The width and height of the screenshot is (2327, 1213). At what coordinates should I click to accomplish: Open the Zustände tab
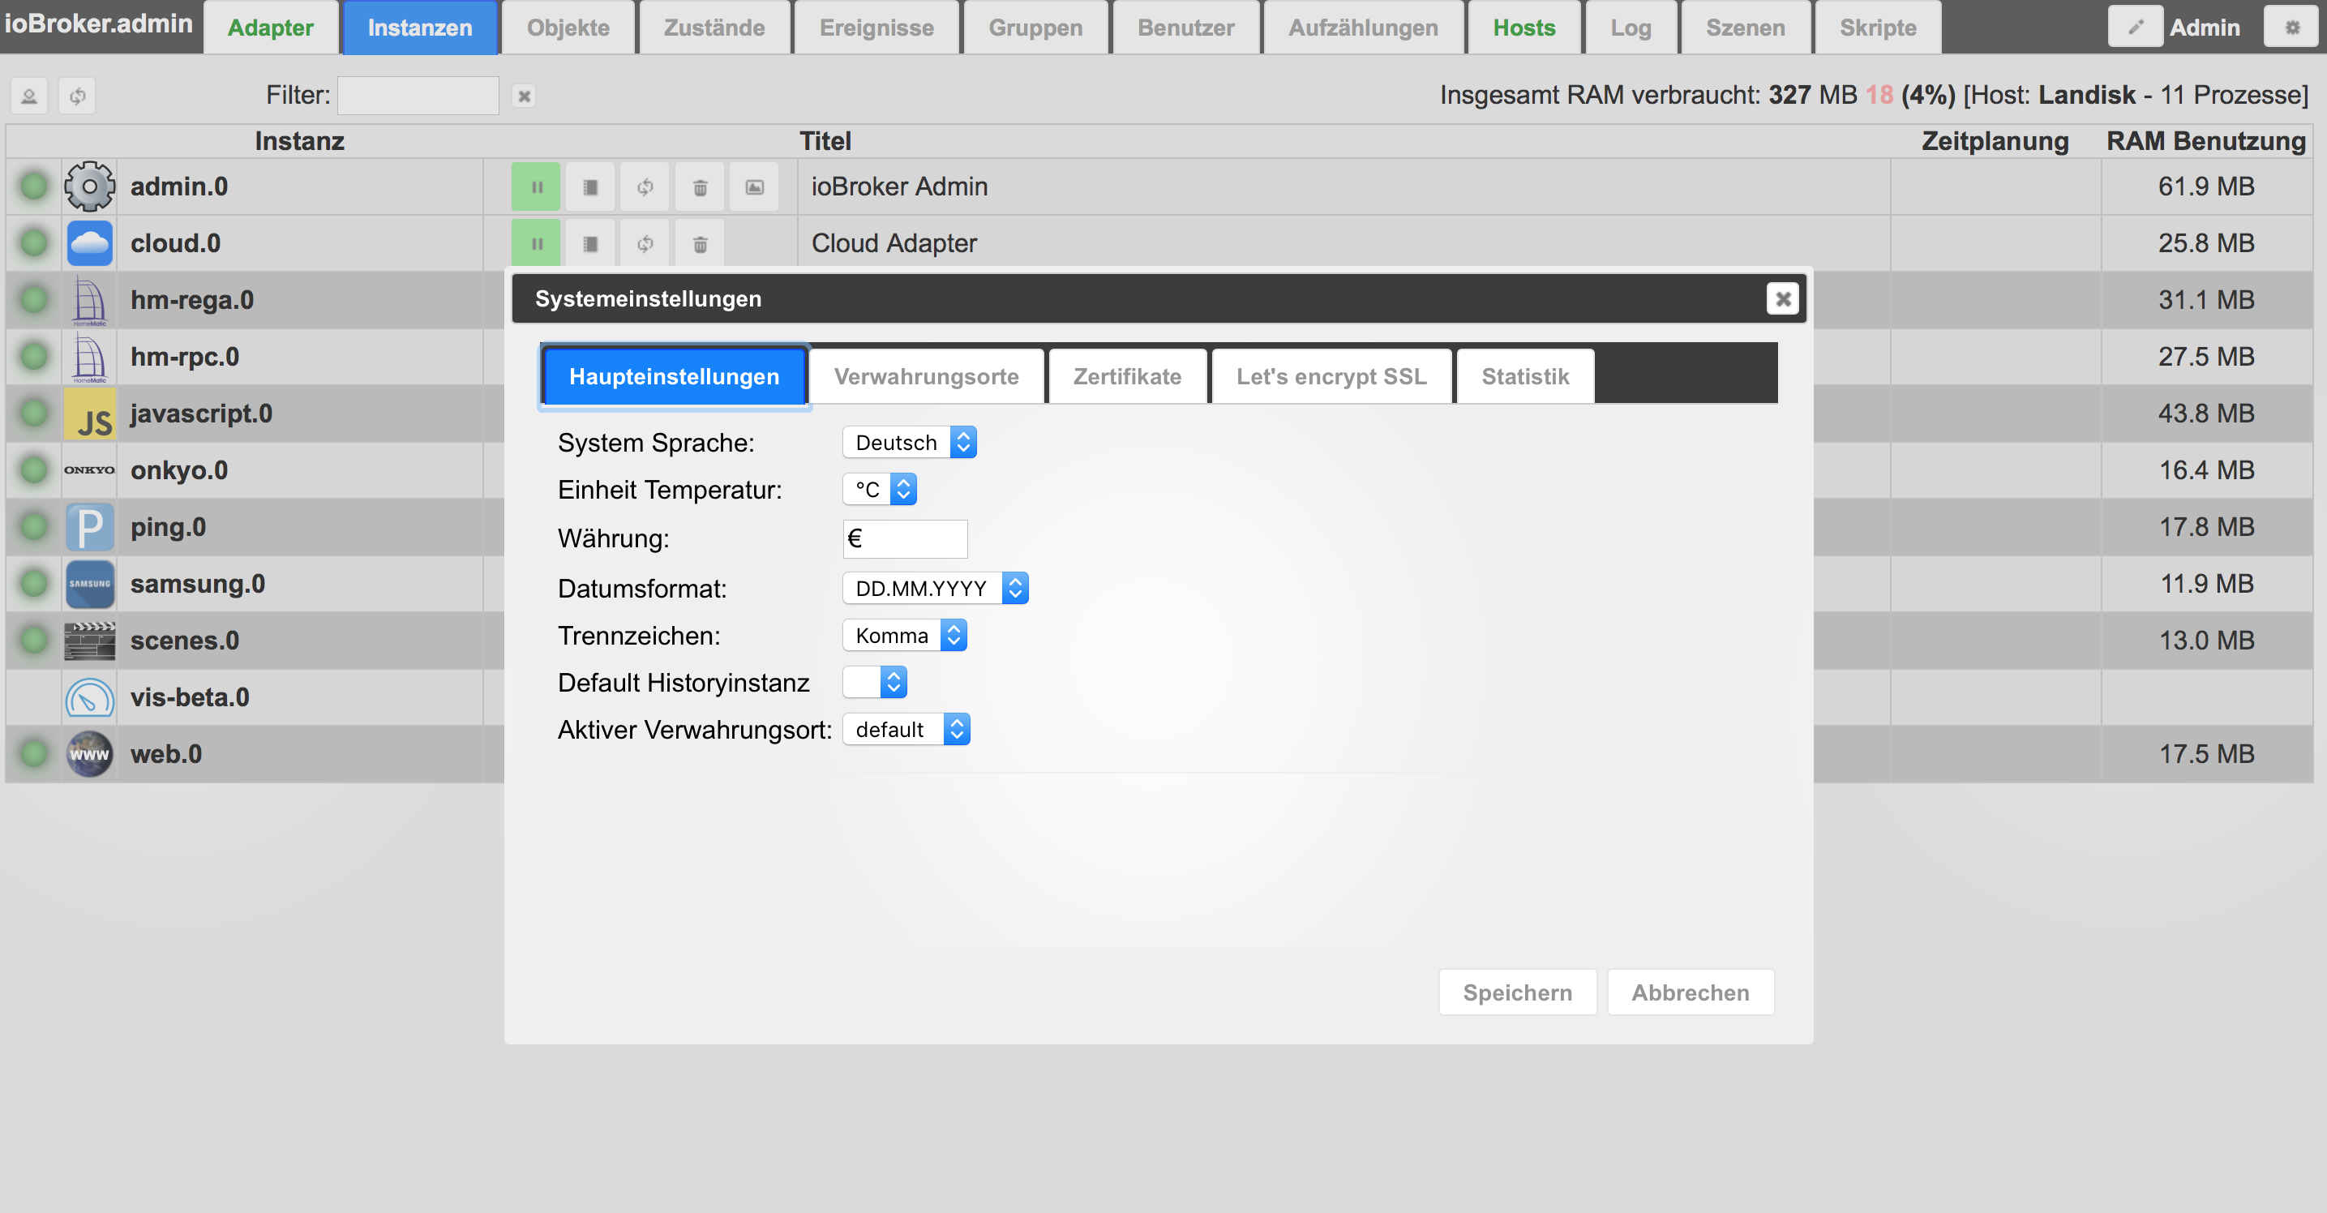714,27
